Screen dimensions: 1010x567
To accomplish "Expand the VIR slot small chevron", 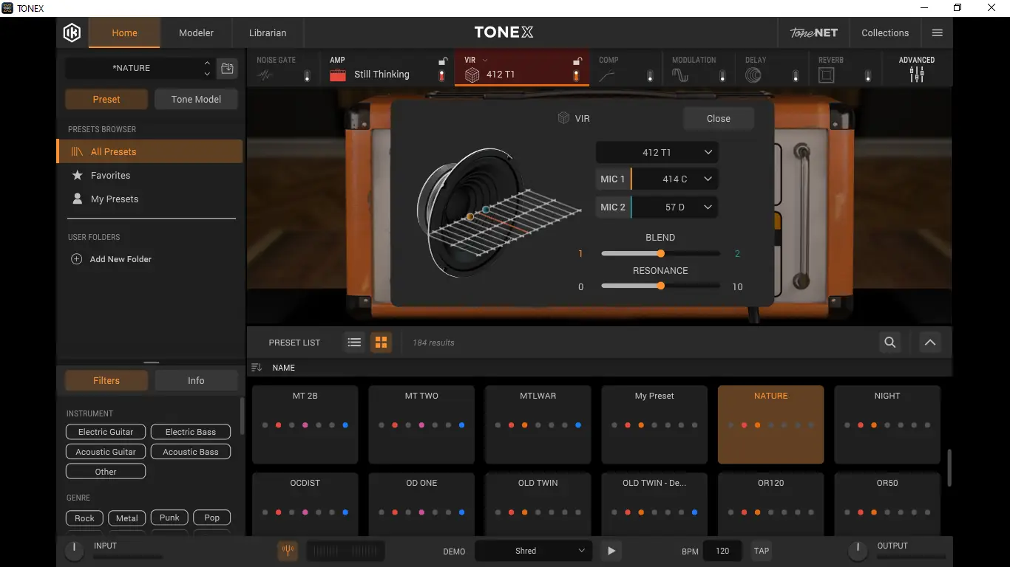I will point(485,60).
